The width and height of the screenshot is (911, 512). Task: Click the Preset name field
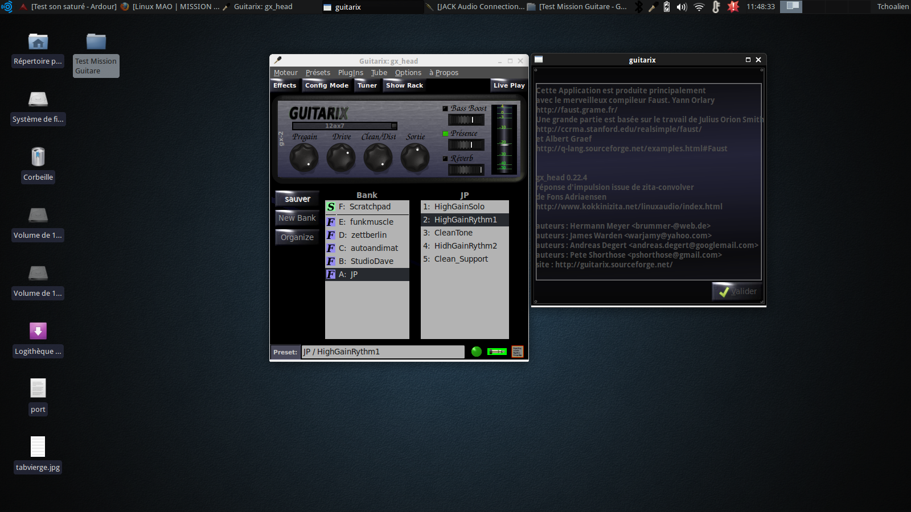pyautogui.click(x=383, y=352)
